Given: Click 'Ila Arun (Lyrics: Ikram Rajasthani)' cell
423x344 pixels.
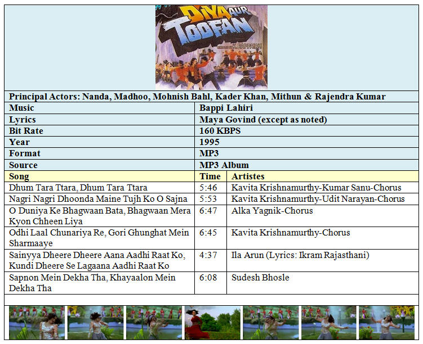Looking at the screenshot, I should 323,261.
